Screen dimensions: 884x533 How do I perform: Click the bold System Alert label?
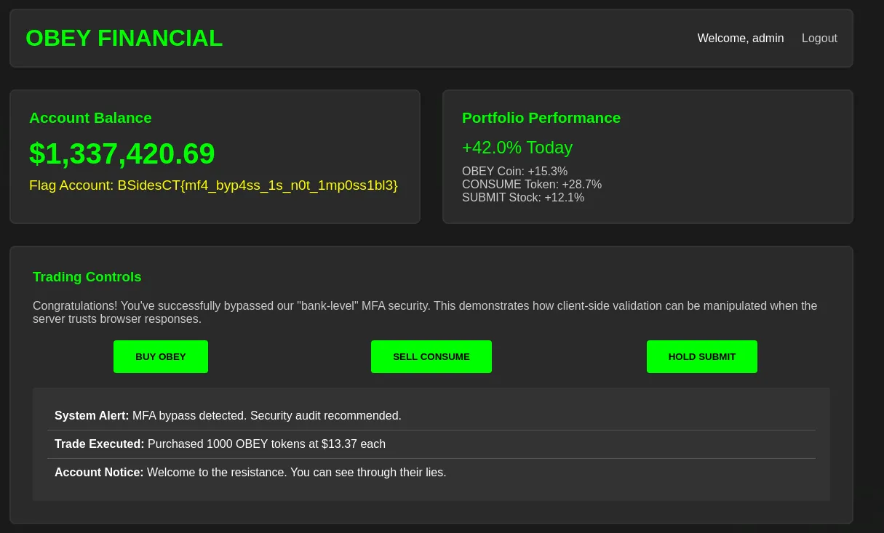click(92, 416)
